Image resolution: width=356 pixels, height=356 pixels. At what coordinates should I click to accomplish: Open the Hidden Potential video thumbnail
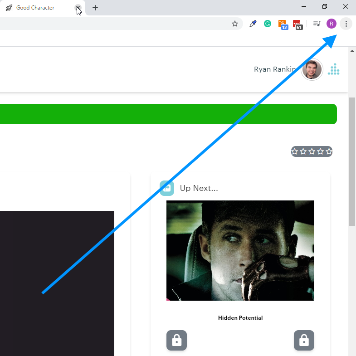click(240, 250)
